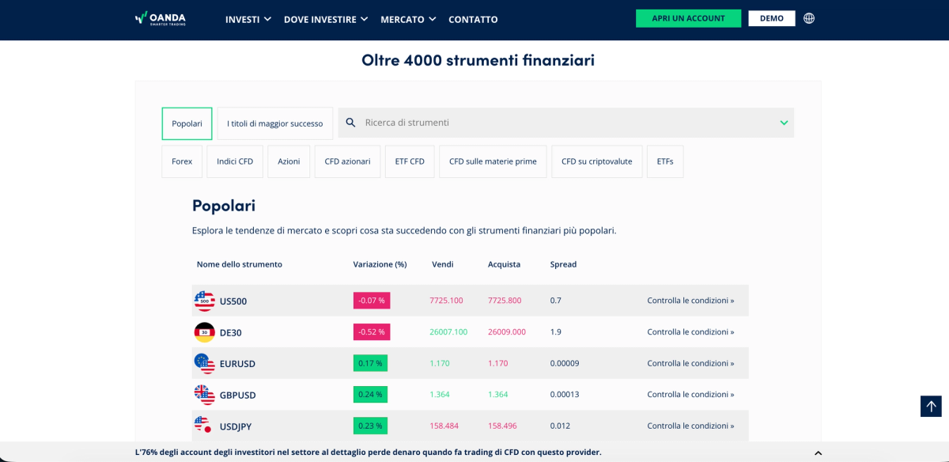Select the ETFs tab
Image resolution: width=949 pixels, height=462 pixels.
pos(665,161)
